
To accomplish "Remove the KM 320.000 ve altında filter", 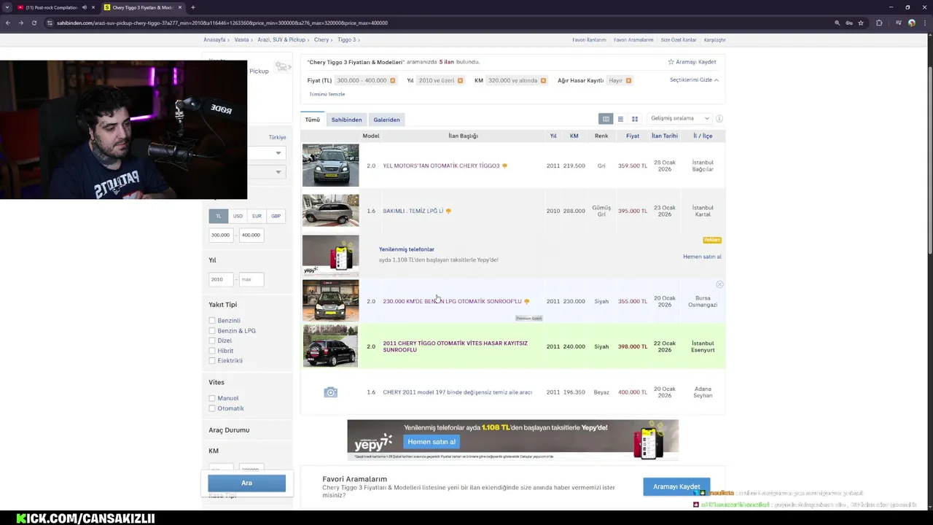I will coord(543,80).
